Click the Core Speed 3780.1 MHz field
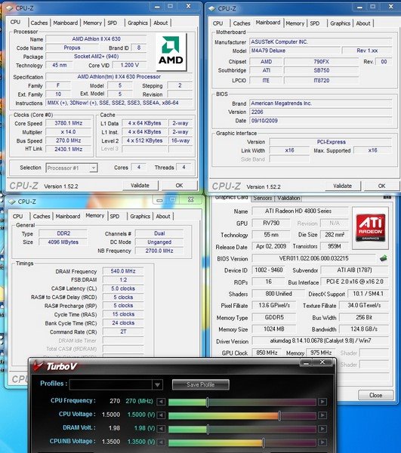 69,123
